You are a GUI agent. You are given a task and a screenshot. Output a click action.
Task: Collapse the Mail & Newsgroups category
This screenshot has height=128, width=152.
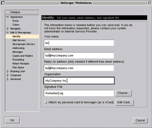(x=8, y=33)
